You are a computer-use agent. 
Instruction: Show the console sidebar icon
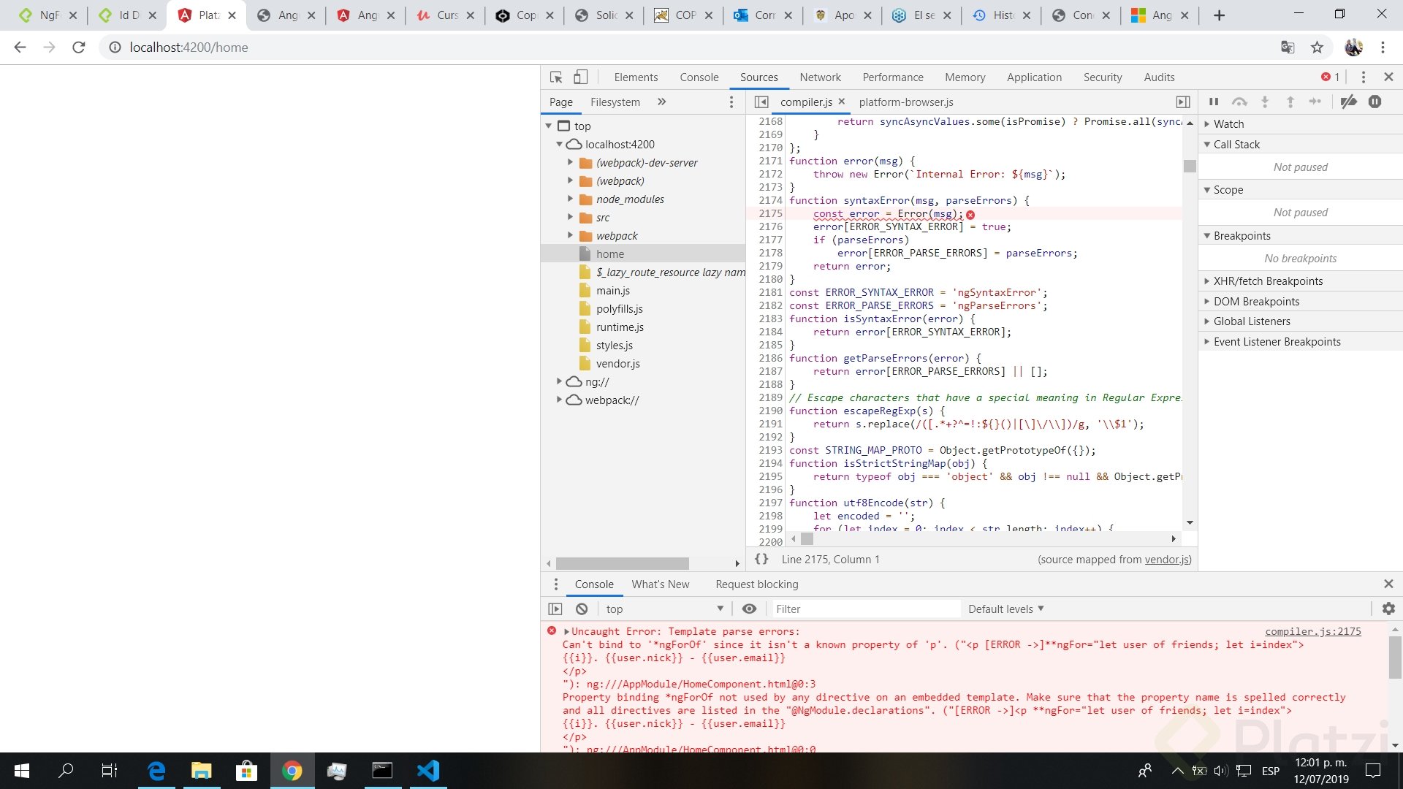(555, 609)
